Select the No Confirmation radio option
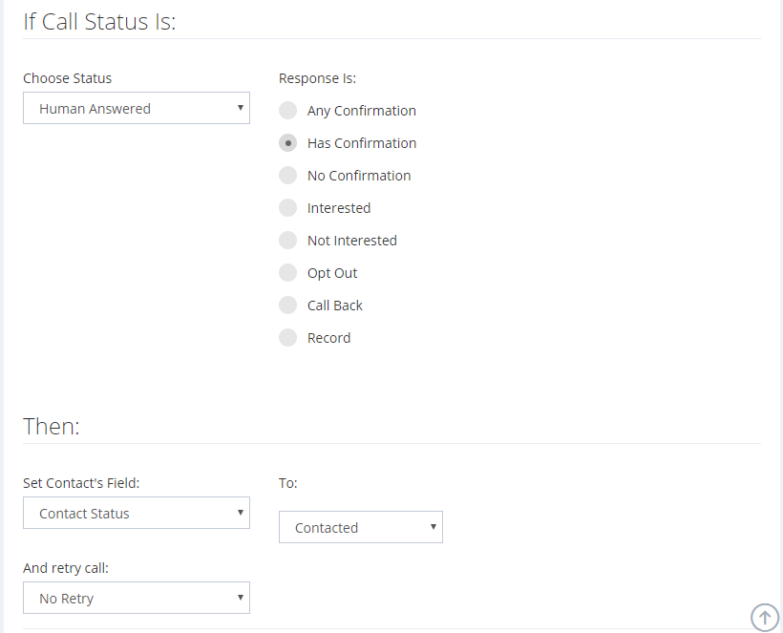The height and width of the screenshot is (633, 783). [x=288, y=176]
